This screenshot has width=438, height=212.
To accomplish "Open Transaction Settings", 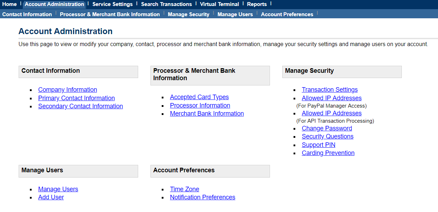I will [329, 90].
